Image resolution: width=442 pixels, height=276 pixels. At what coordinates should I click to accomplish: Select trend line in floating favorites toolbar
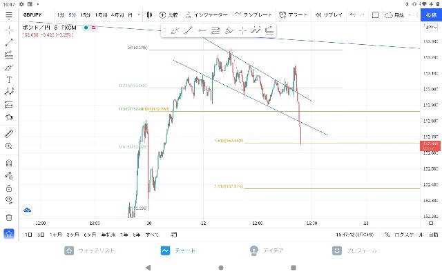point(189,30)
